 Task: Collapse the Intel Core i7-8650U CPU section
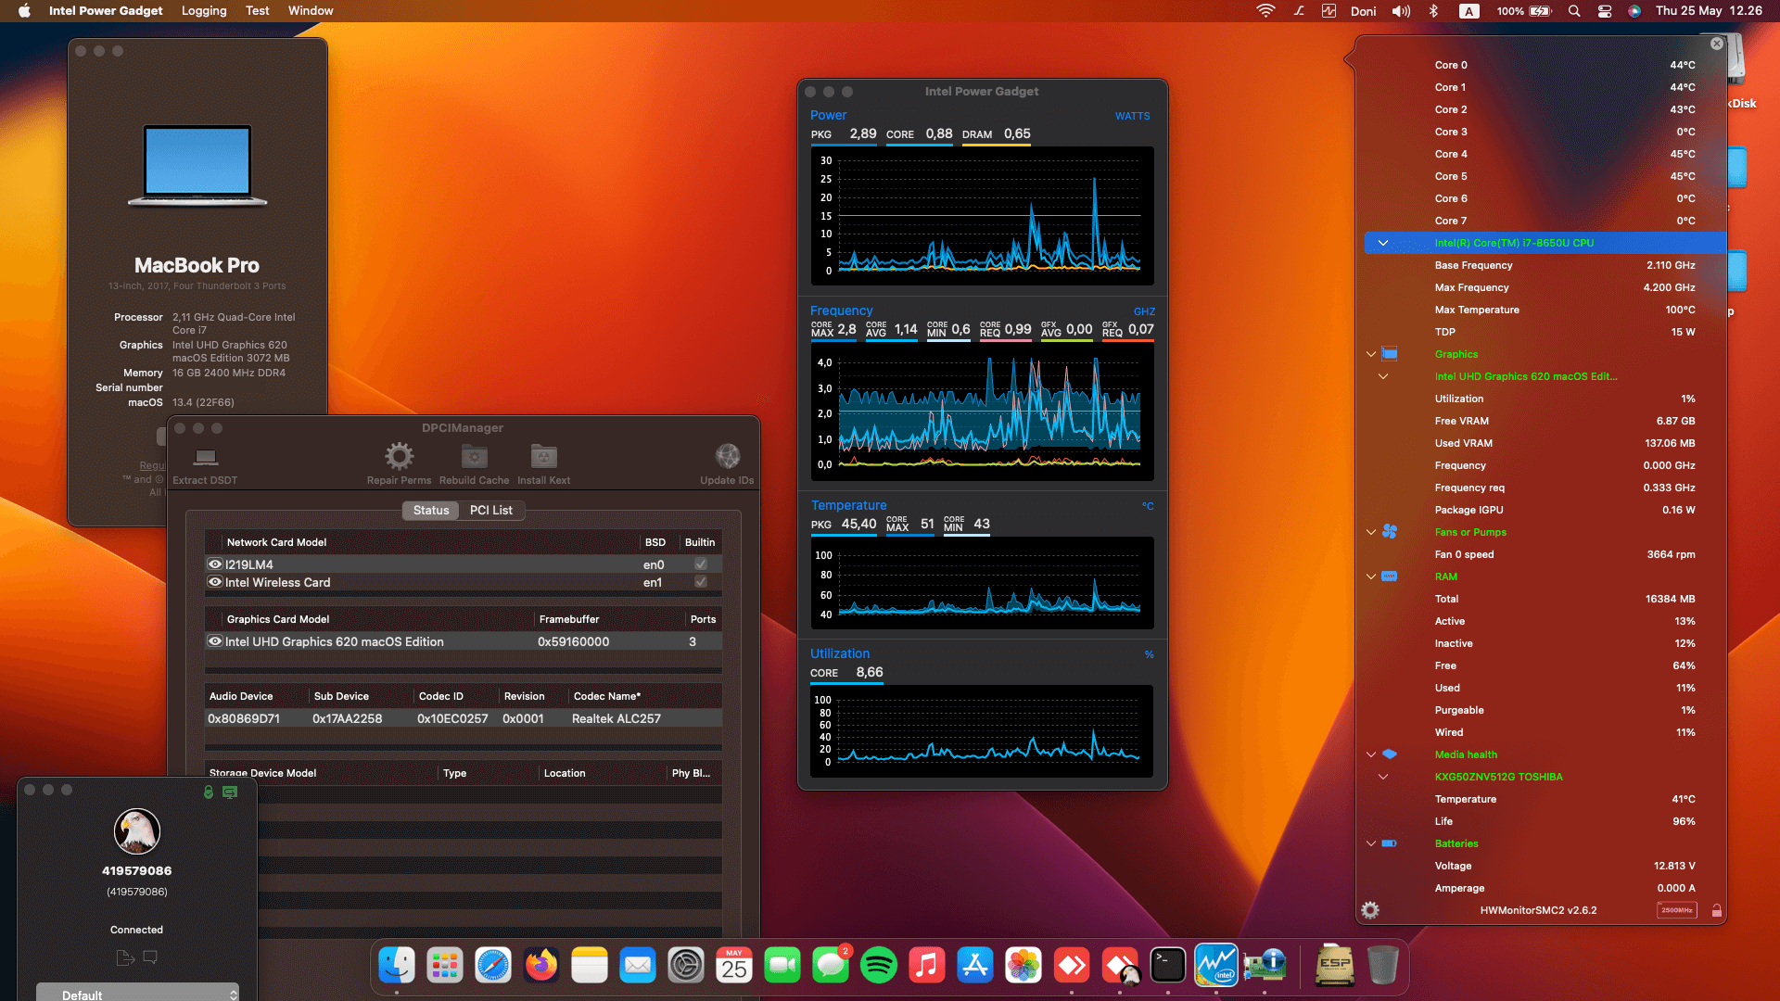1383,243
